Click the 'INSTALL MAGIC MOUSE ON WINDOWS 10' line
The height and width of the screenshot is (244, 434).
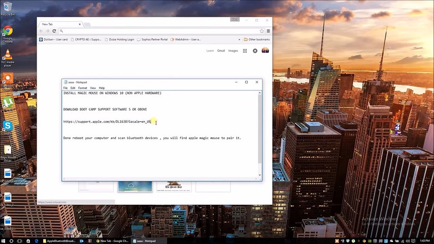(x=112, y=93)
